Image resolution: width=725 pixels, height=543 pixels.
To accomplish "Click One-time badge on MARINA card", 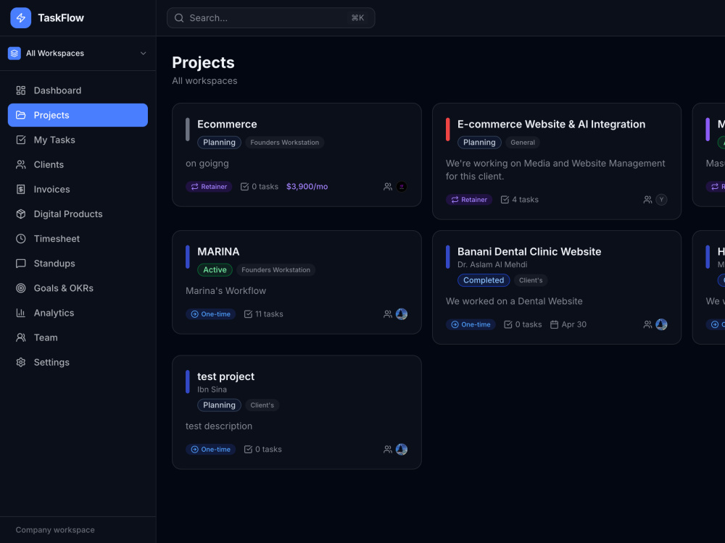I will click(x=211, y=314).
